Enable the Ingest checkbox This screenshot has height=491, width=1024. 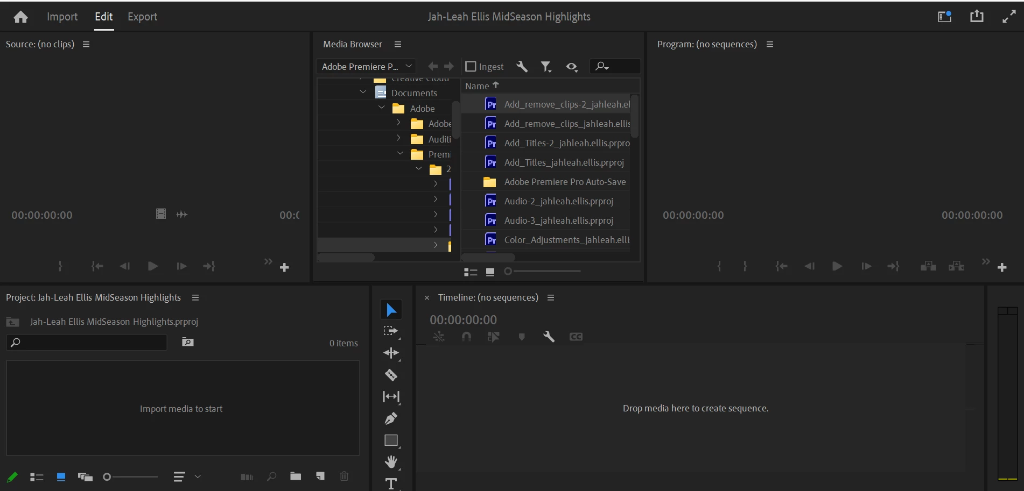click(471, 66)
